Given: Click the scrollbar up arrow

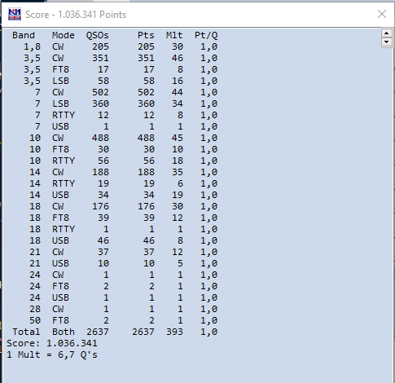Looking at the screenshot, I should (x=386, y=33).
